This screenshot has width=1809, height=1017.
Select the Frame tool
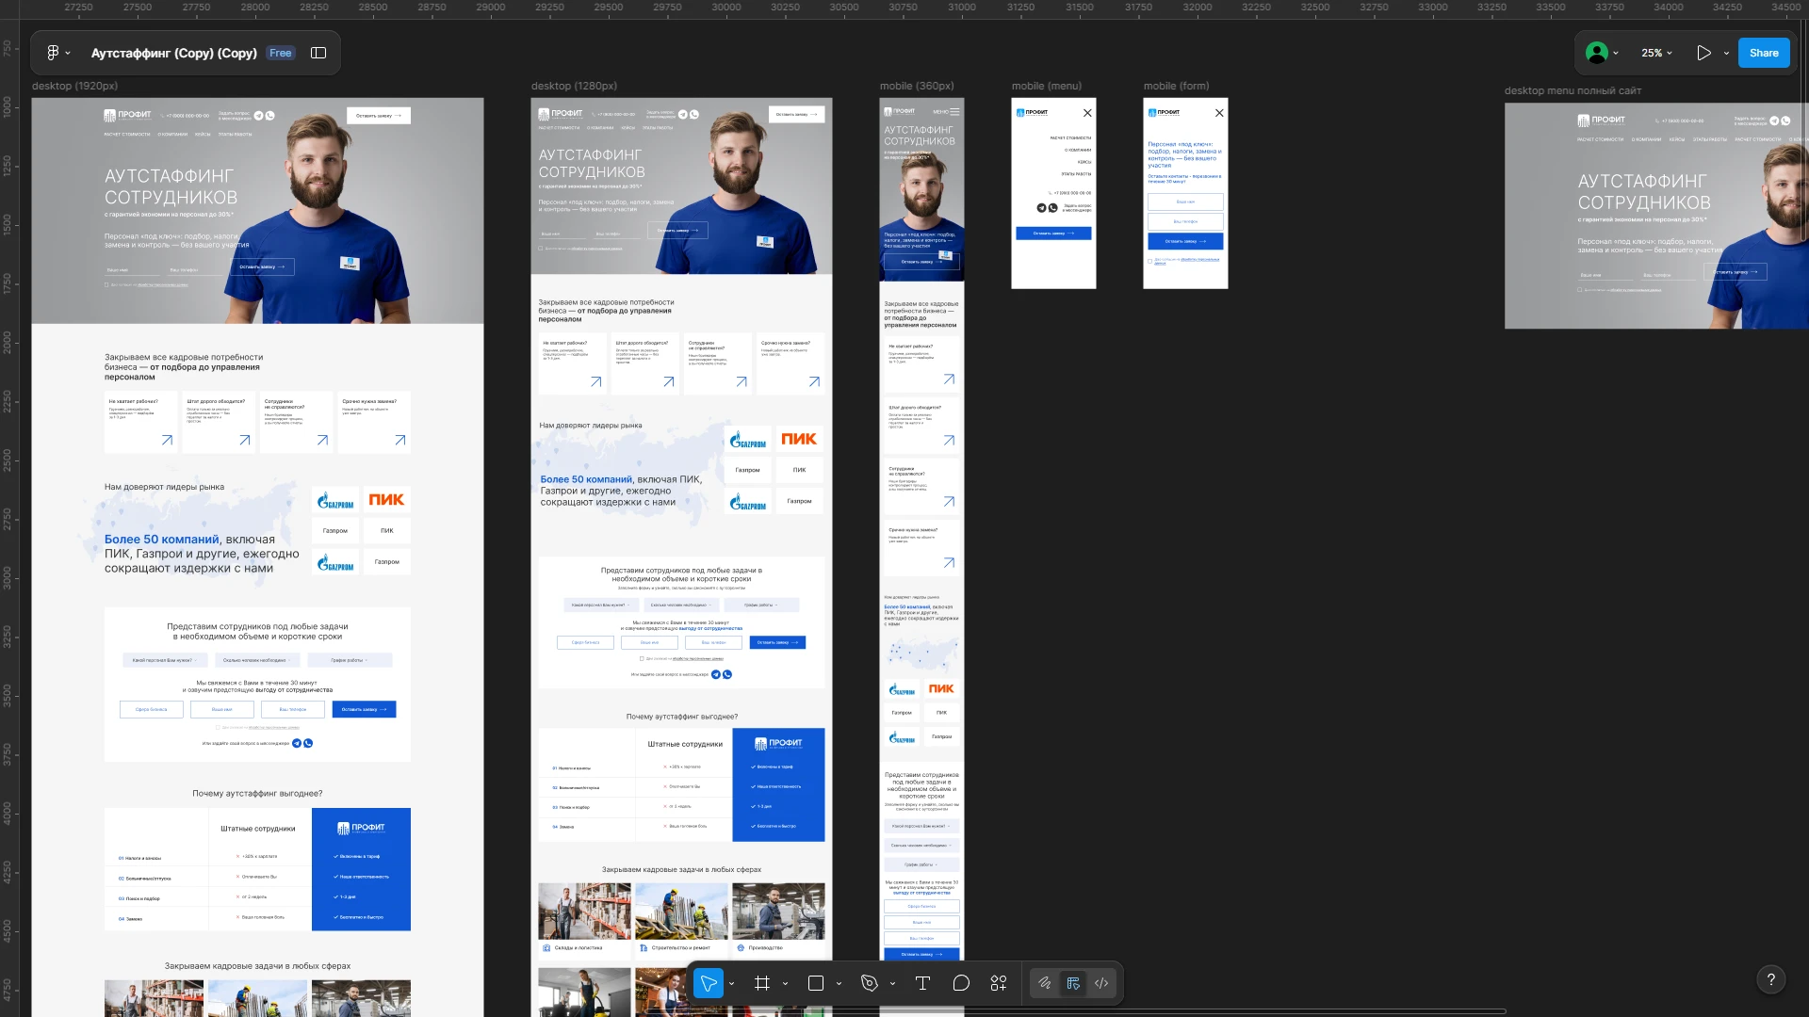click(x=762, y=983)
